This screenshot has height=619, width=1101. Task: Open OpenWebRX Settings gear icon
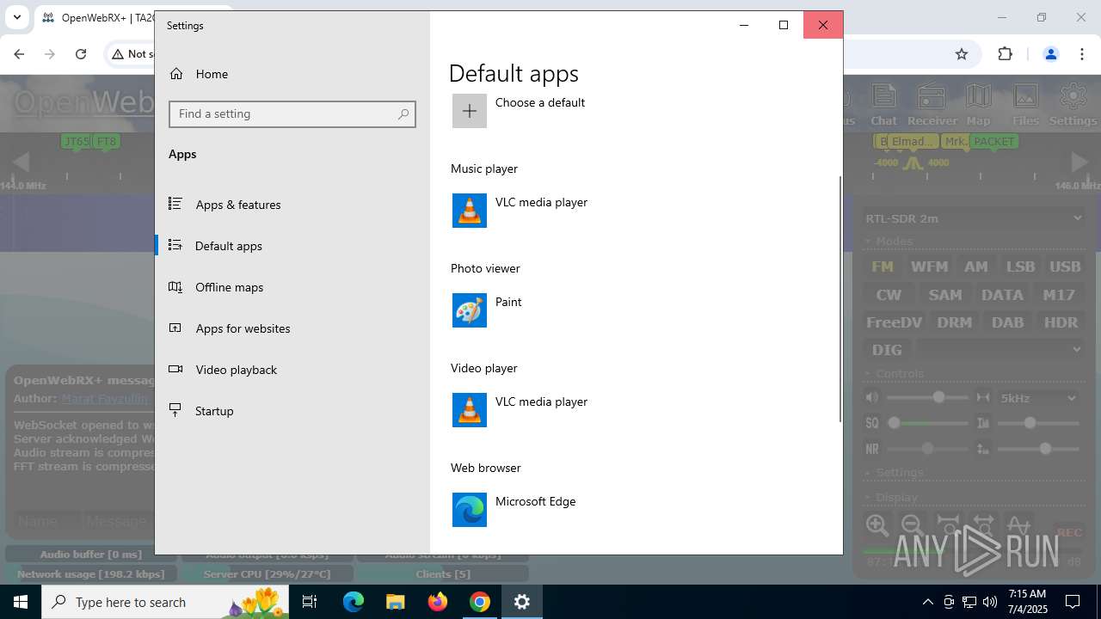1073,105
